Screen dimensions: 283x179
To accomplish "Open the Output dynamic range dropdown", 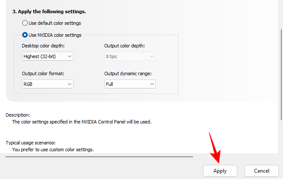I will tap(130, 84).
